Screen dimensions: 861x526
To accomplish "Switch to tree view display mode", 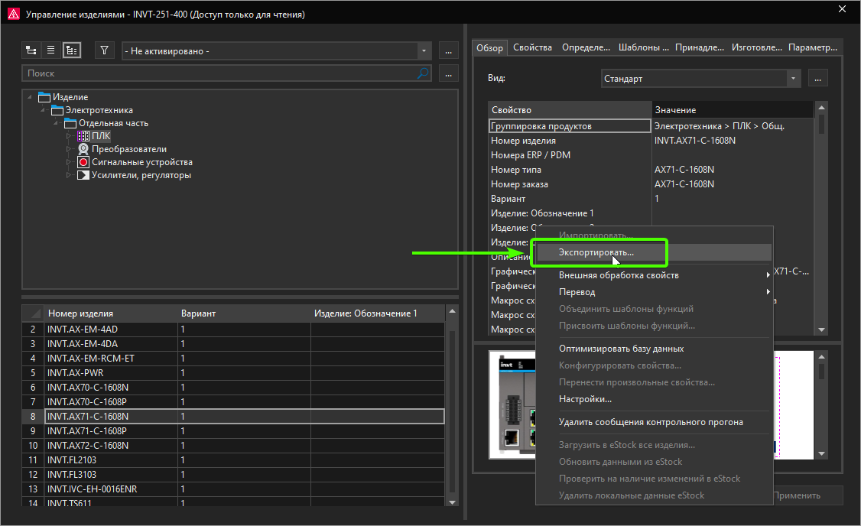I will click(x=31, y=50).
